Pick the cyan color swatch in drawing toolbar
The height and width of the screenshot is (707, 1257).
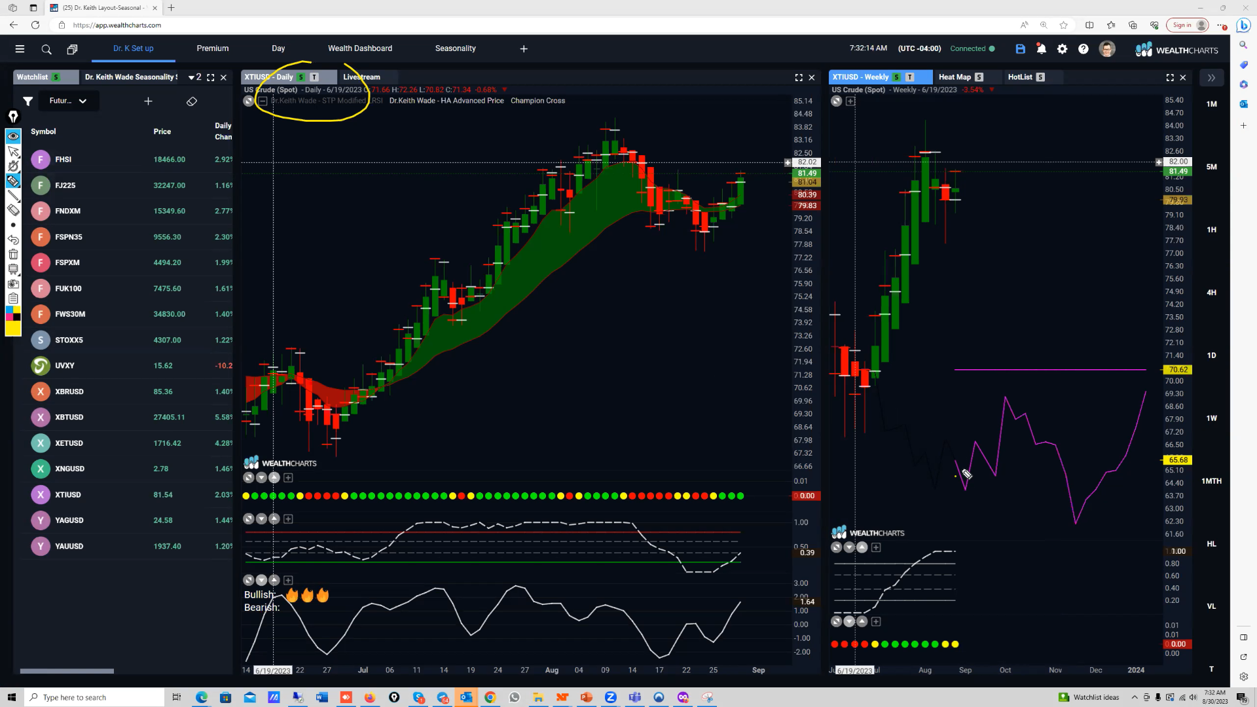tap(9, 310)
